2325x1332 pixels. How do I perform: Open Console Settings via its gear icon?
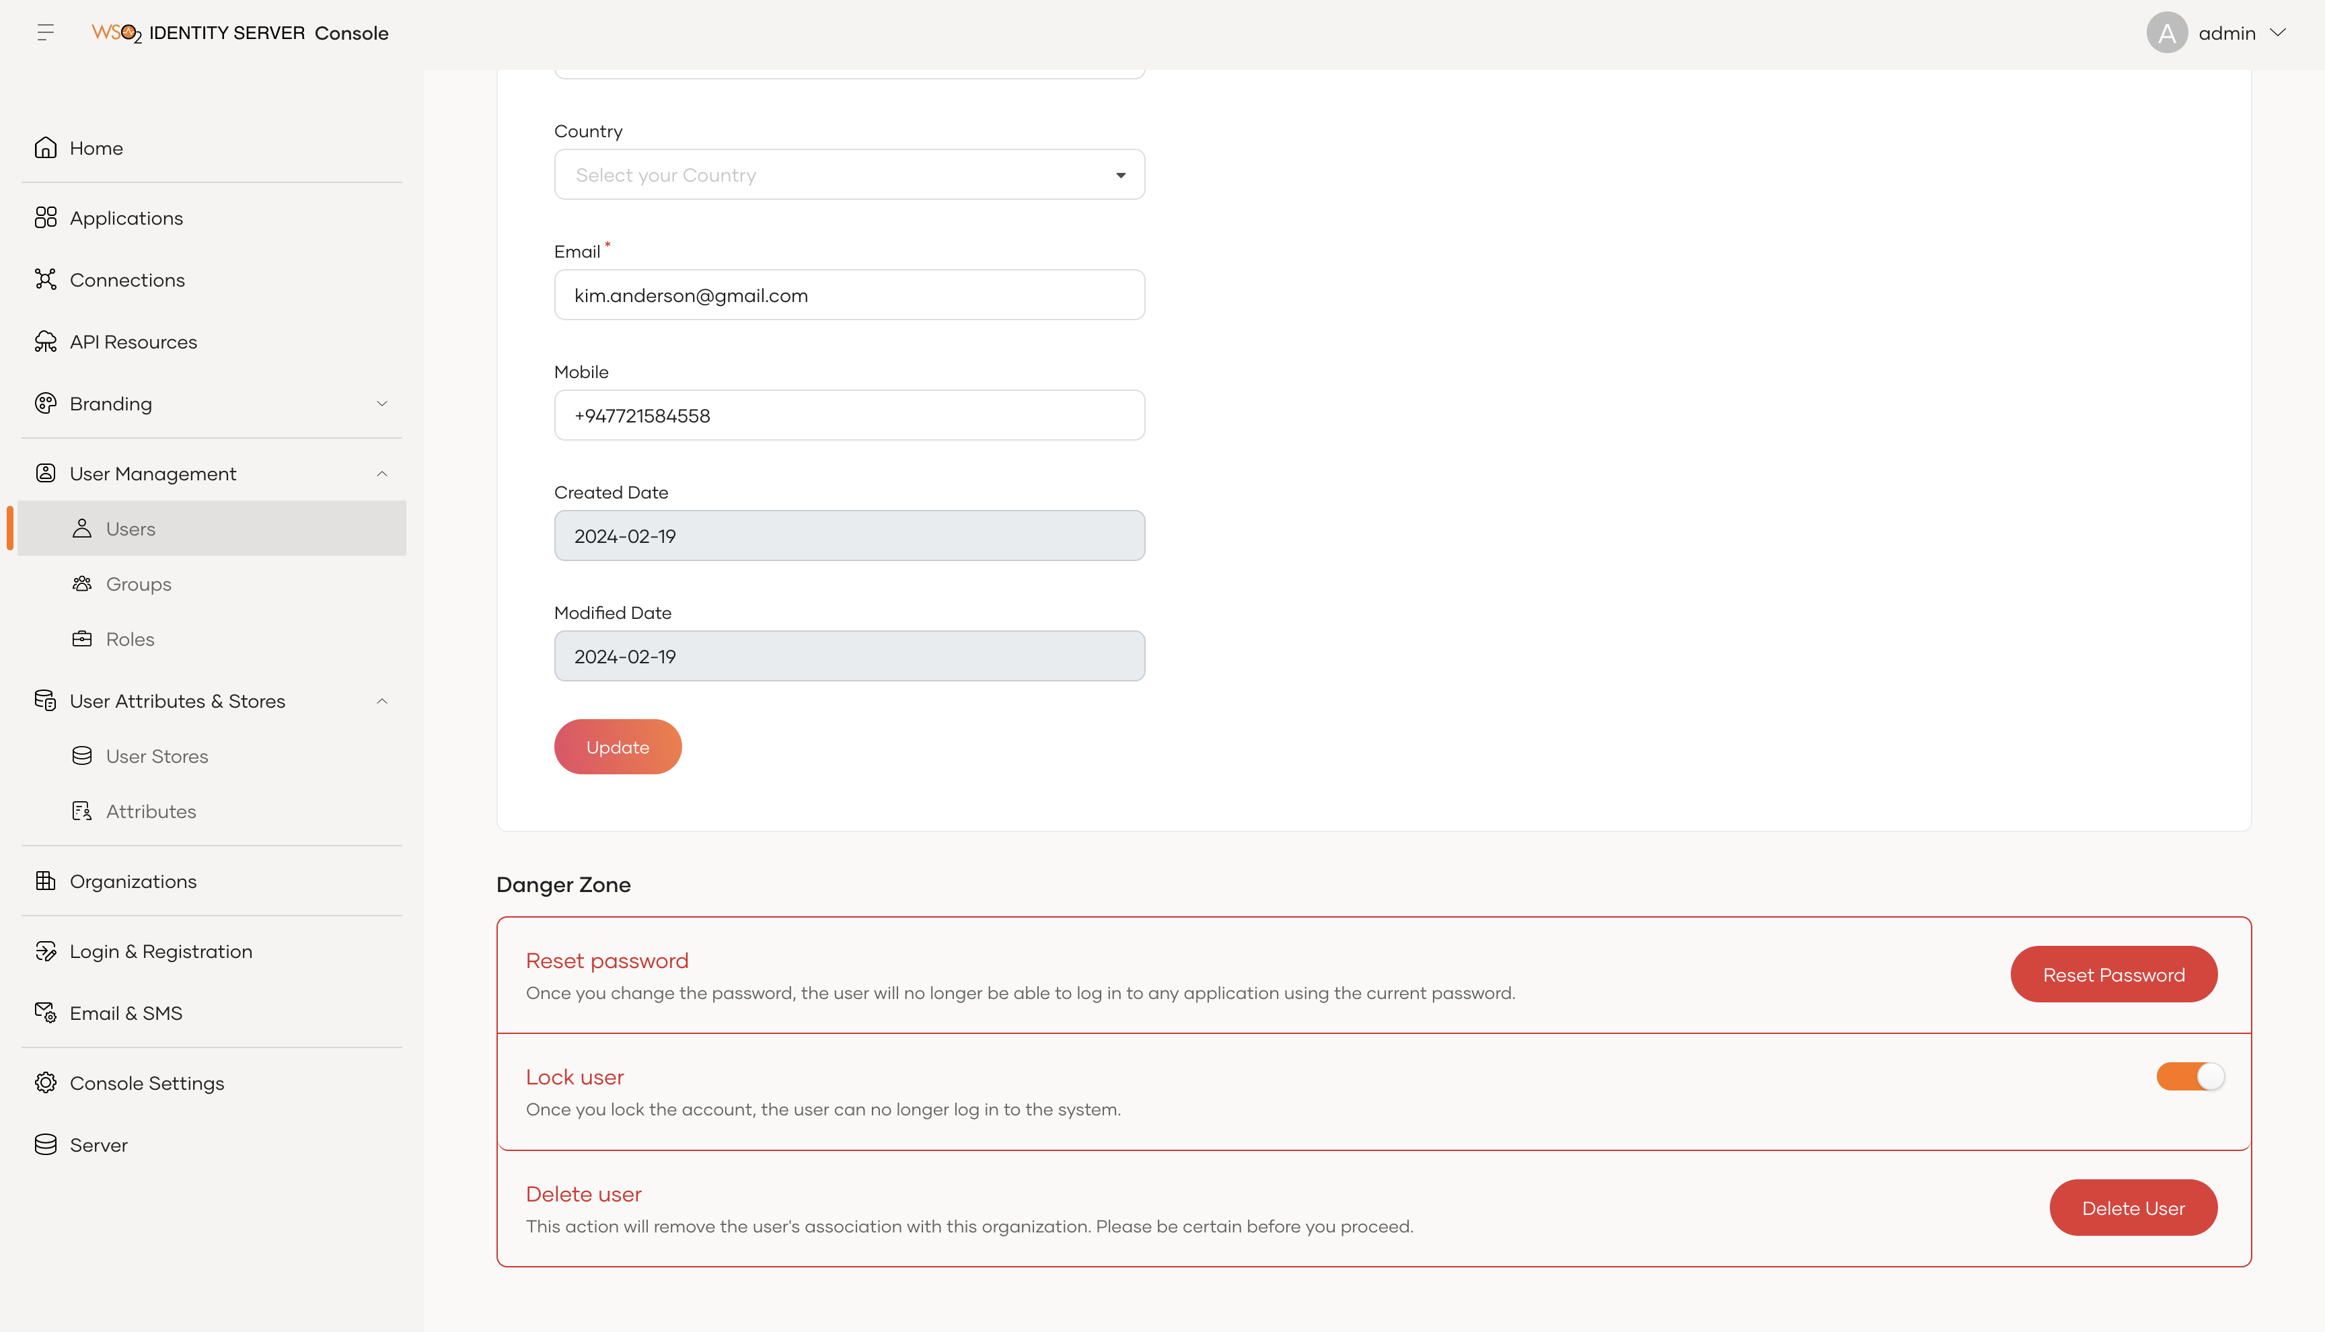pyautogui.click(x=46, y=1082)
